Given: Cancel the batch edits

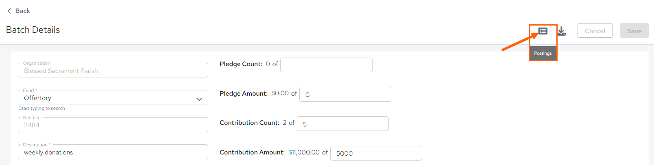Looking at the screenshot, I should coord(595,31).
